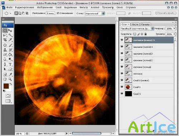
Task: Switch to the Каналы tab
Action: point(145,24)
